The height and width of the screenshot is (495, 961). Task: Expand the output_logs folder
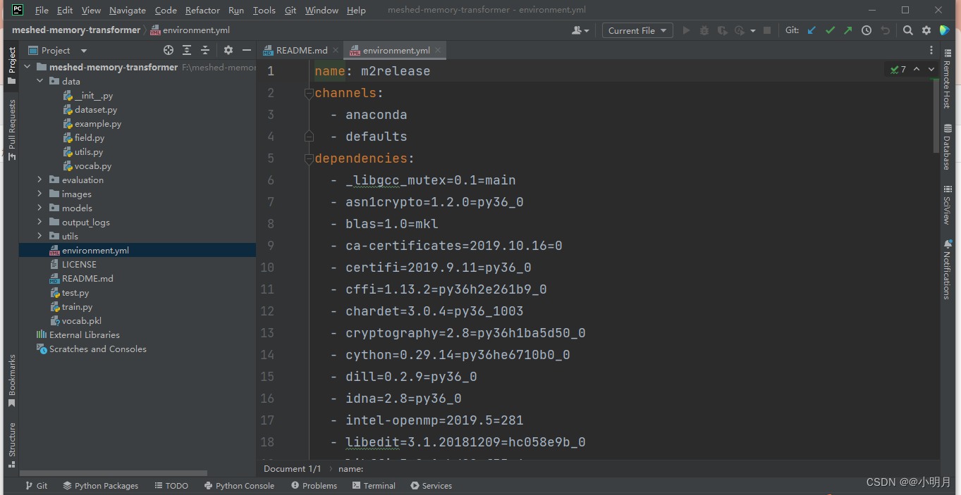pyautogui.click(x=39, y=222)
